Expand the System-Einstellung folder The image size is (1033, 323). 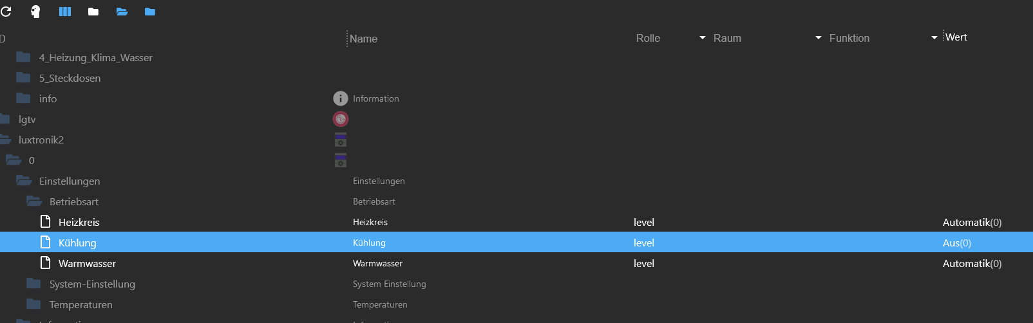(x=34, y=284)
